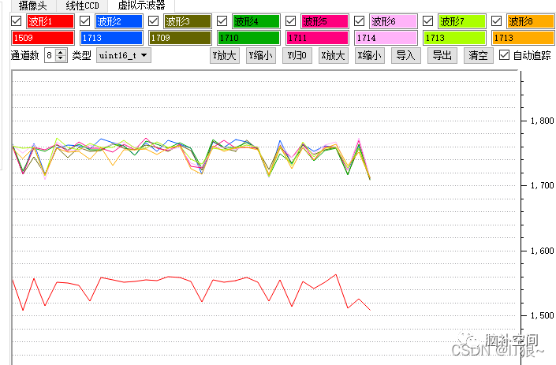Image resolution: width=556 pixels, height=365 pixels.
Task: Click the blue 波形2 color label
Action: (119, 21)
